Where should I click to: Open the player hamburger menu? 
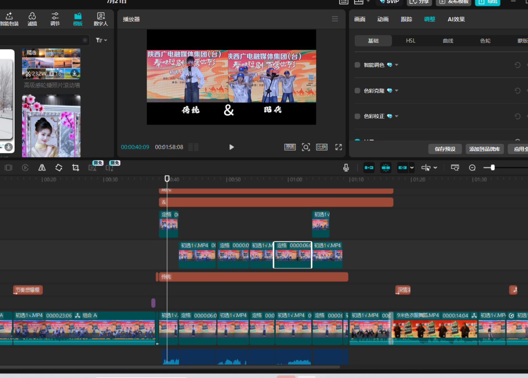tap(335, 19)
